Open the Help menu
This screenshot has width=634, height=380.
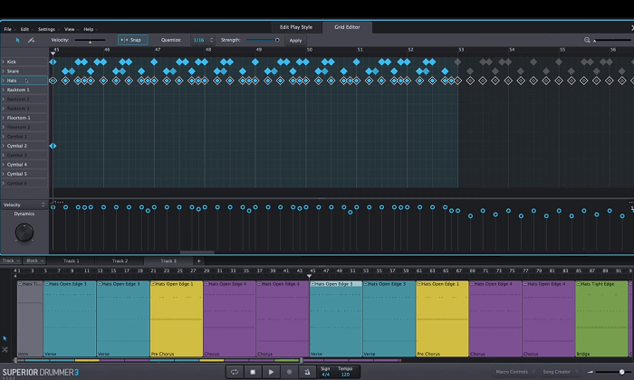(x=91, y=29)
